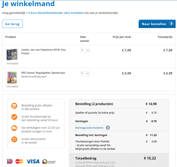Open quantity dropdown for Stapelgekke Speedcups

(x=85, y=74)
